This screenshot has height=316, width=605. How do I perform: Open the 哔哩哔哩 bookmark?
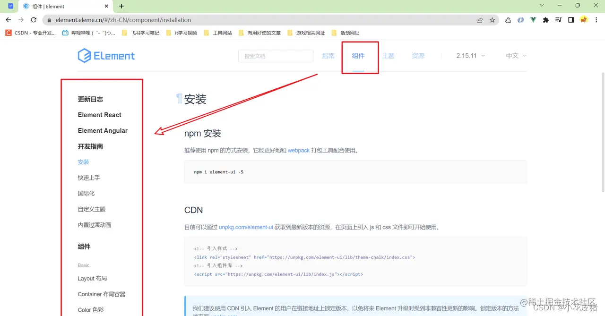pos(89,33)
